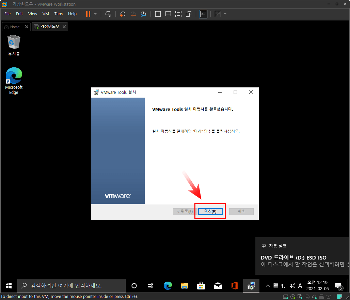Click the USB controller status bar icon

[x=321, y=297]
